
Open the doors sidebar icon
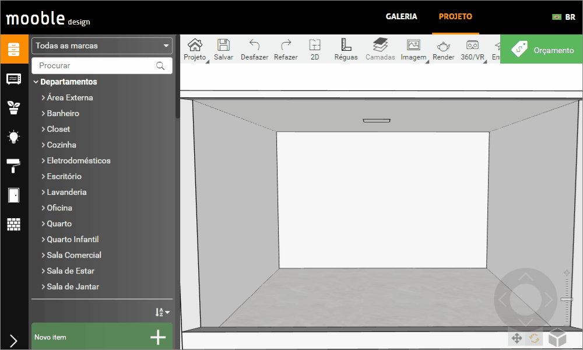14,195
